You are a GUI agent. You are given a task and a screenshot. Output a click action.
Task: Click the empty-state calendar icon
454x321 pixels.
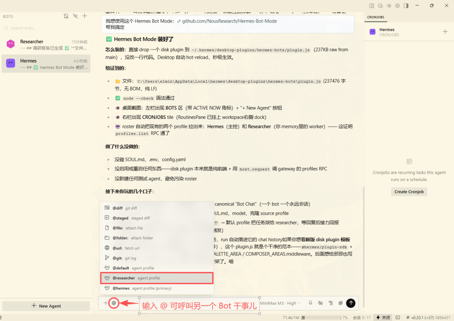(409, 161)
